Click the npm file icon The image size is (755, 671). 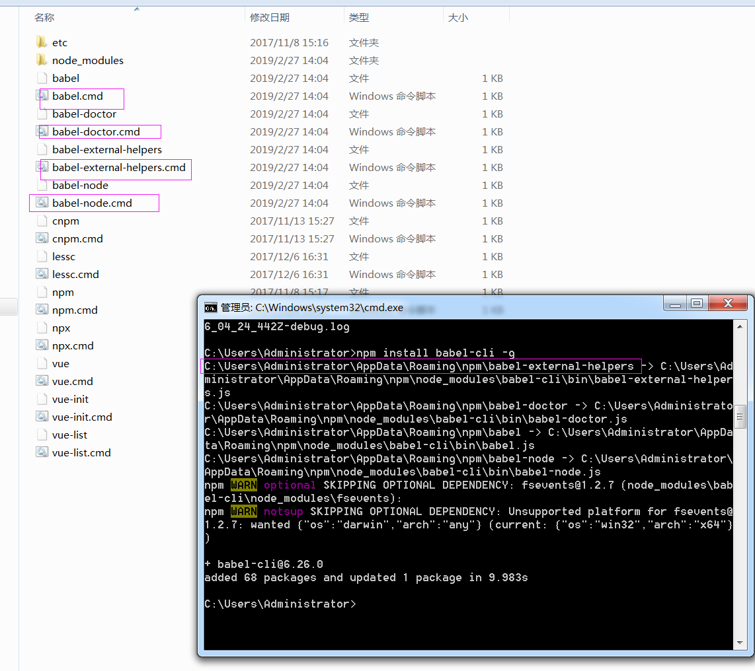coord(42,292)
